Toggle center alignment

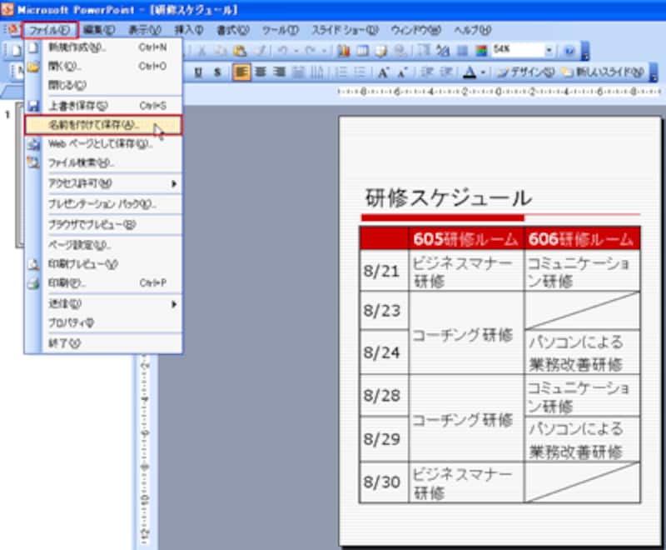(259, 72)
